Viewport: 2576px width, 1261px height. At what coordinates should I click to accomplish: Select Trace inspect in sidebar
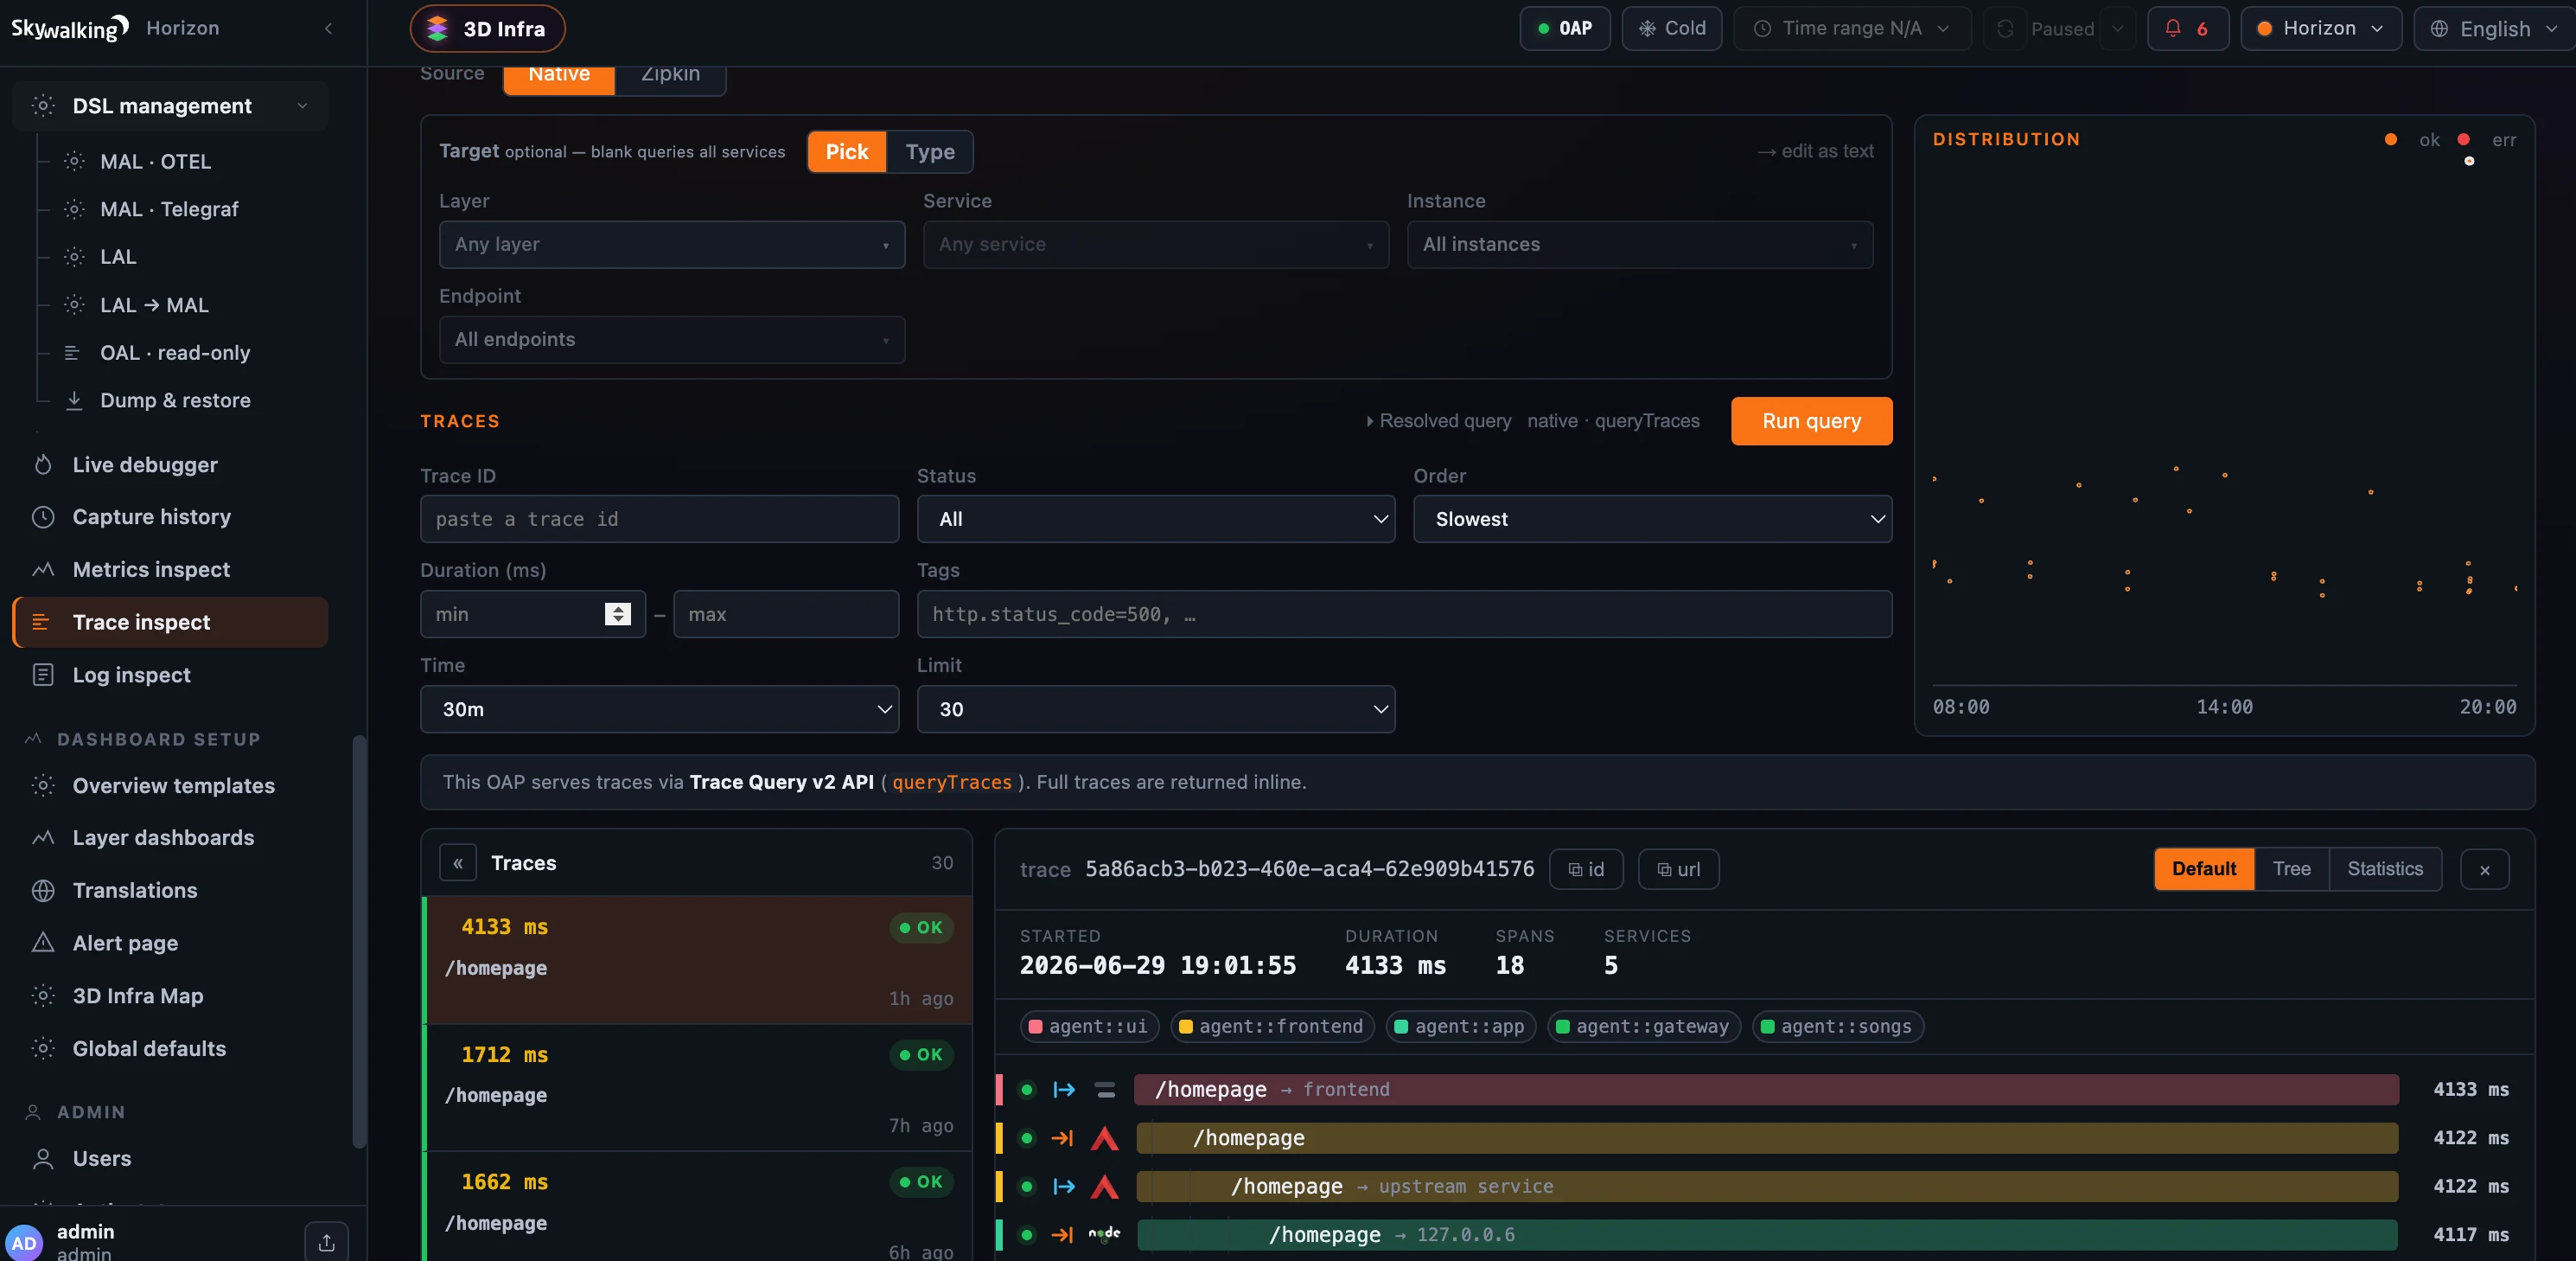tap(170, 623)
